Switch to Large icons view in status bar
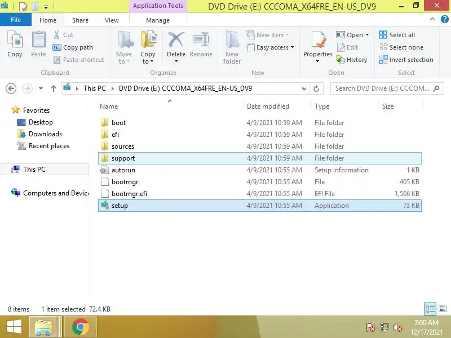The height and width of the screenshot is (338, 451). point(443,309)
